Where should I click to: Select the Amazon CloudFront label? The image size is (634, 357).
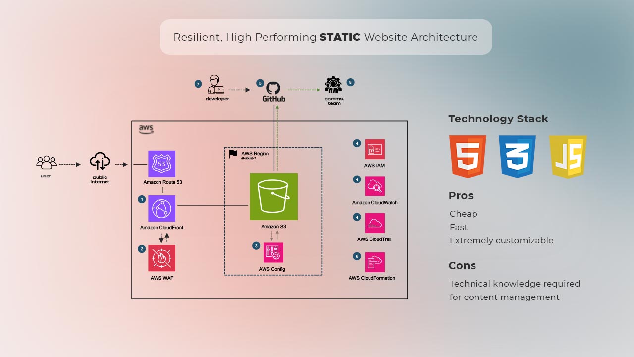pyautogui.click(x=161, y=228)
